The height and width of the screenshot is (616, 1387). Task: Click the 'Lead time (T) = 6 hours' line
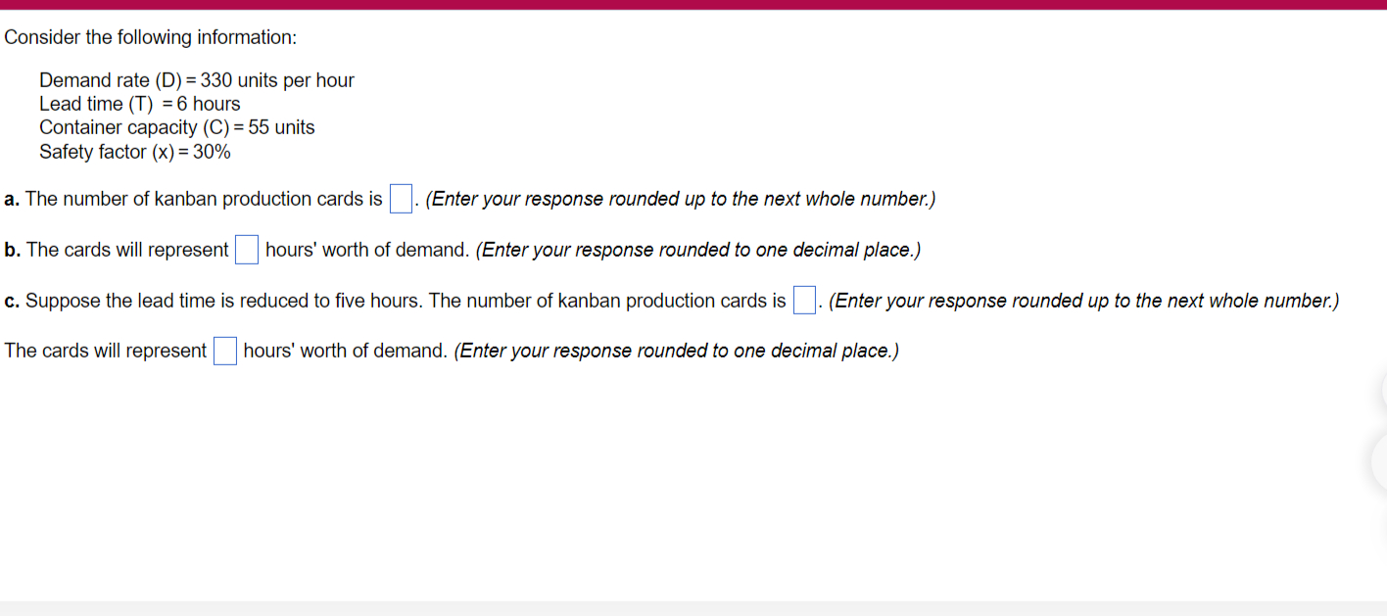pyautogui.click(x=139, y=104)
